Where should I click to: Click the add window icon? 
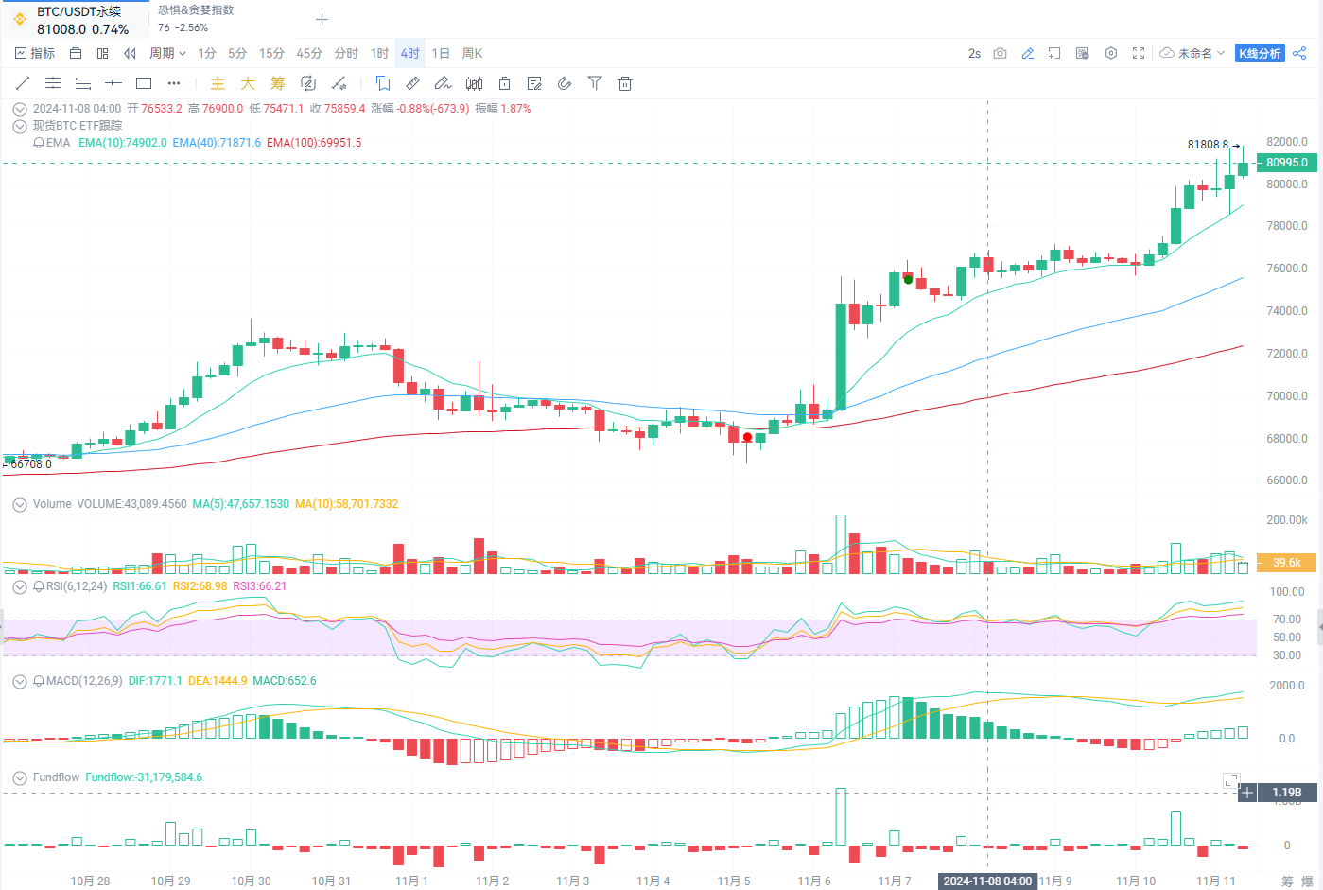click(x=1054, y=53)
